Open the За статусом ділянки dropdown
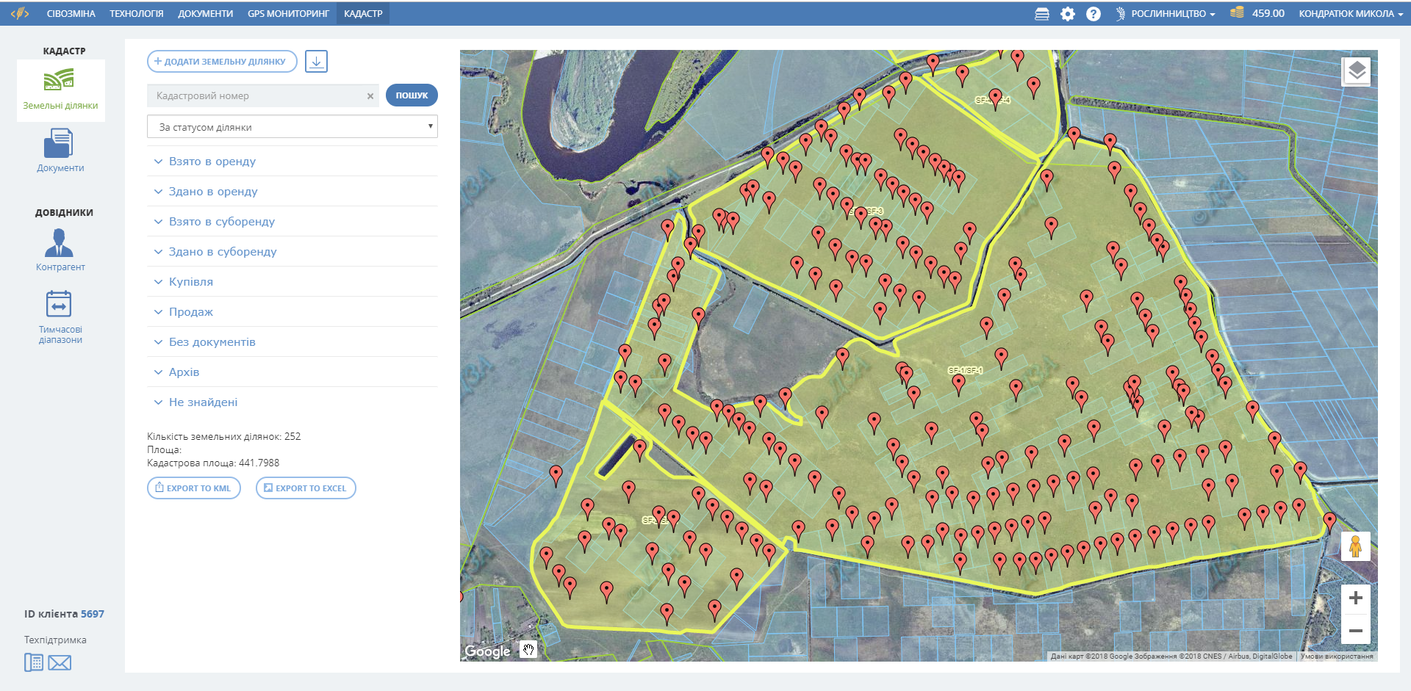1411x691 pixels. pyautogui.click(x=292, y=127)
